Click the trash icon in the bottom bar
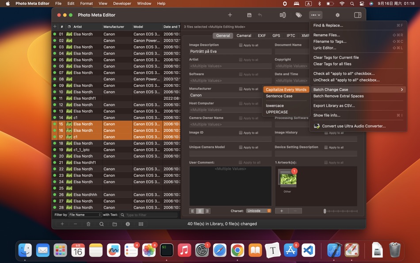The image size is (420, 263). coord(88,224)
